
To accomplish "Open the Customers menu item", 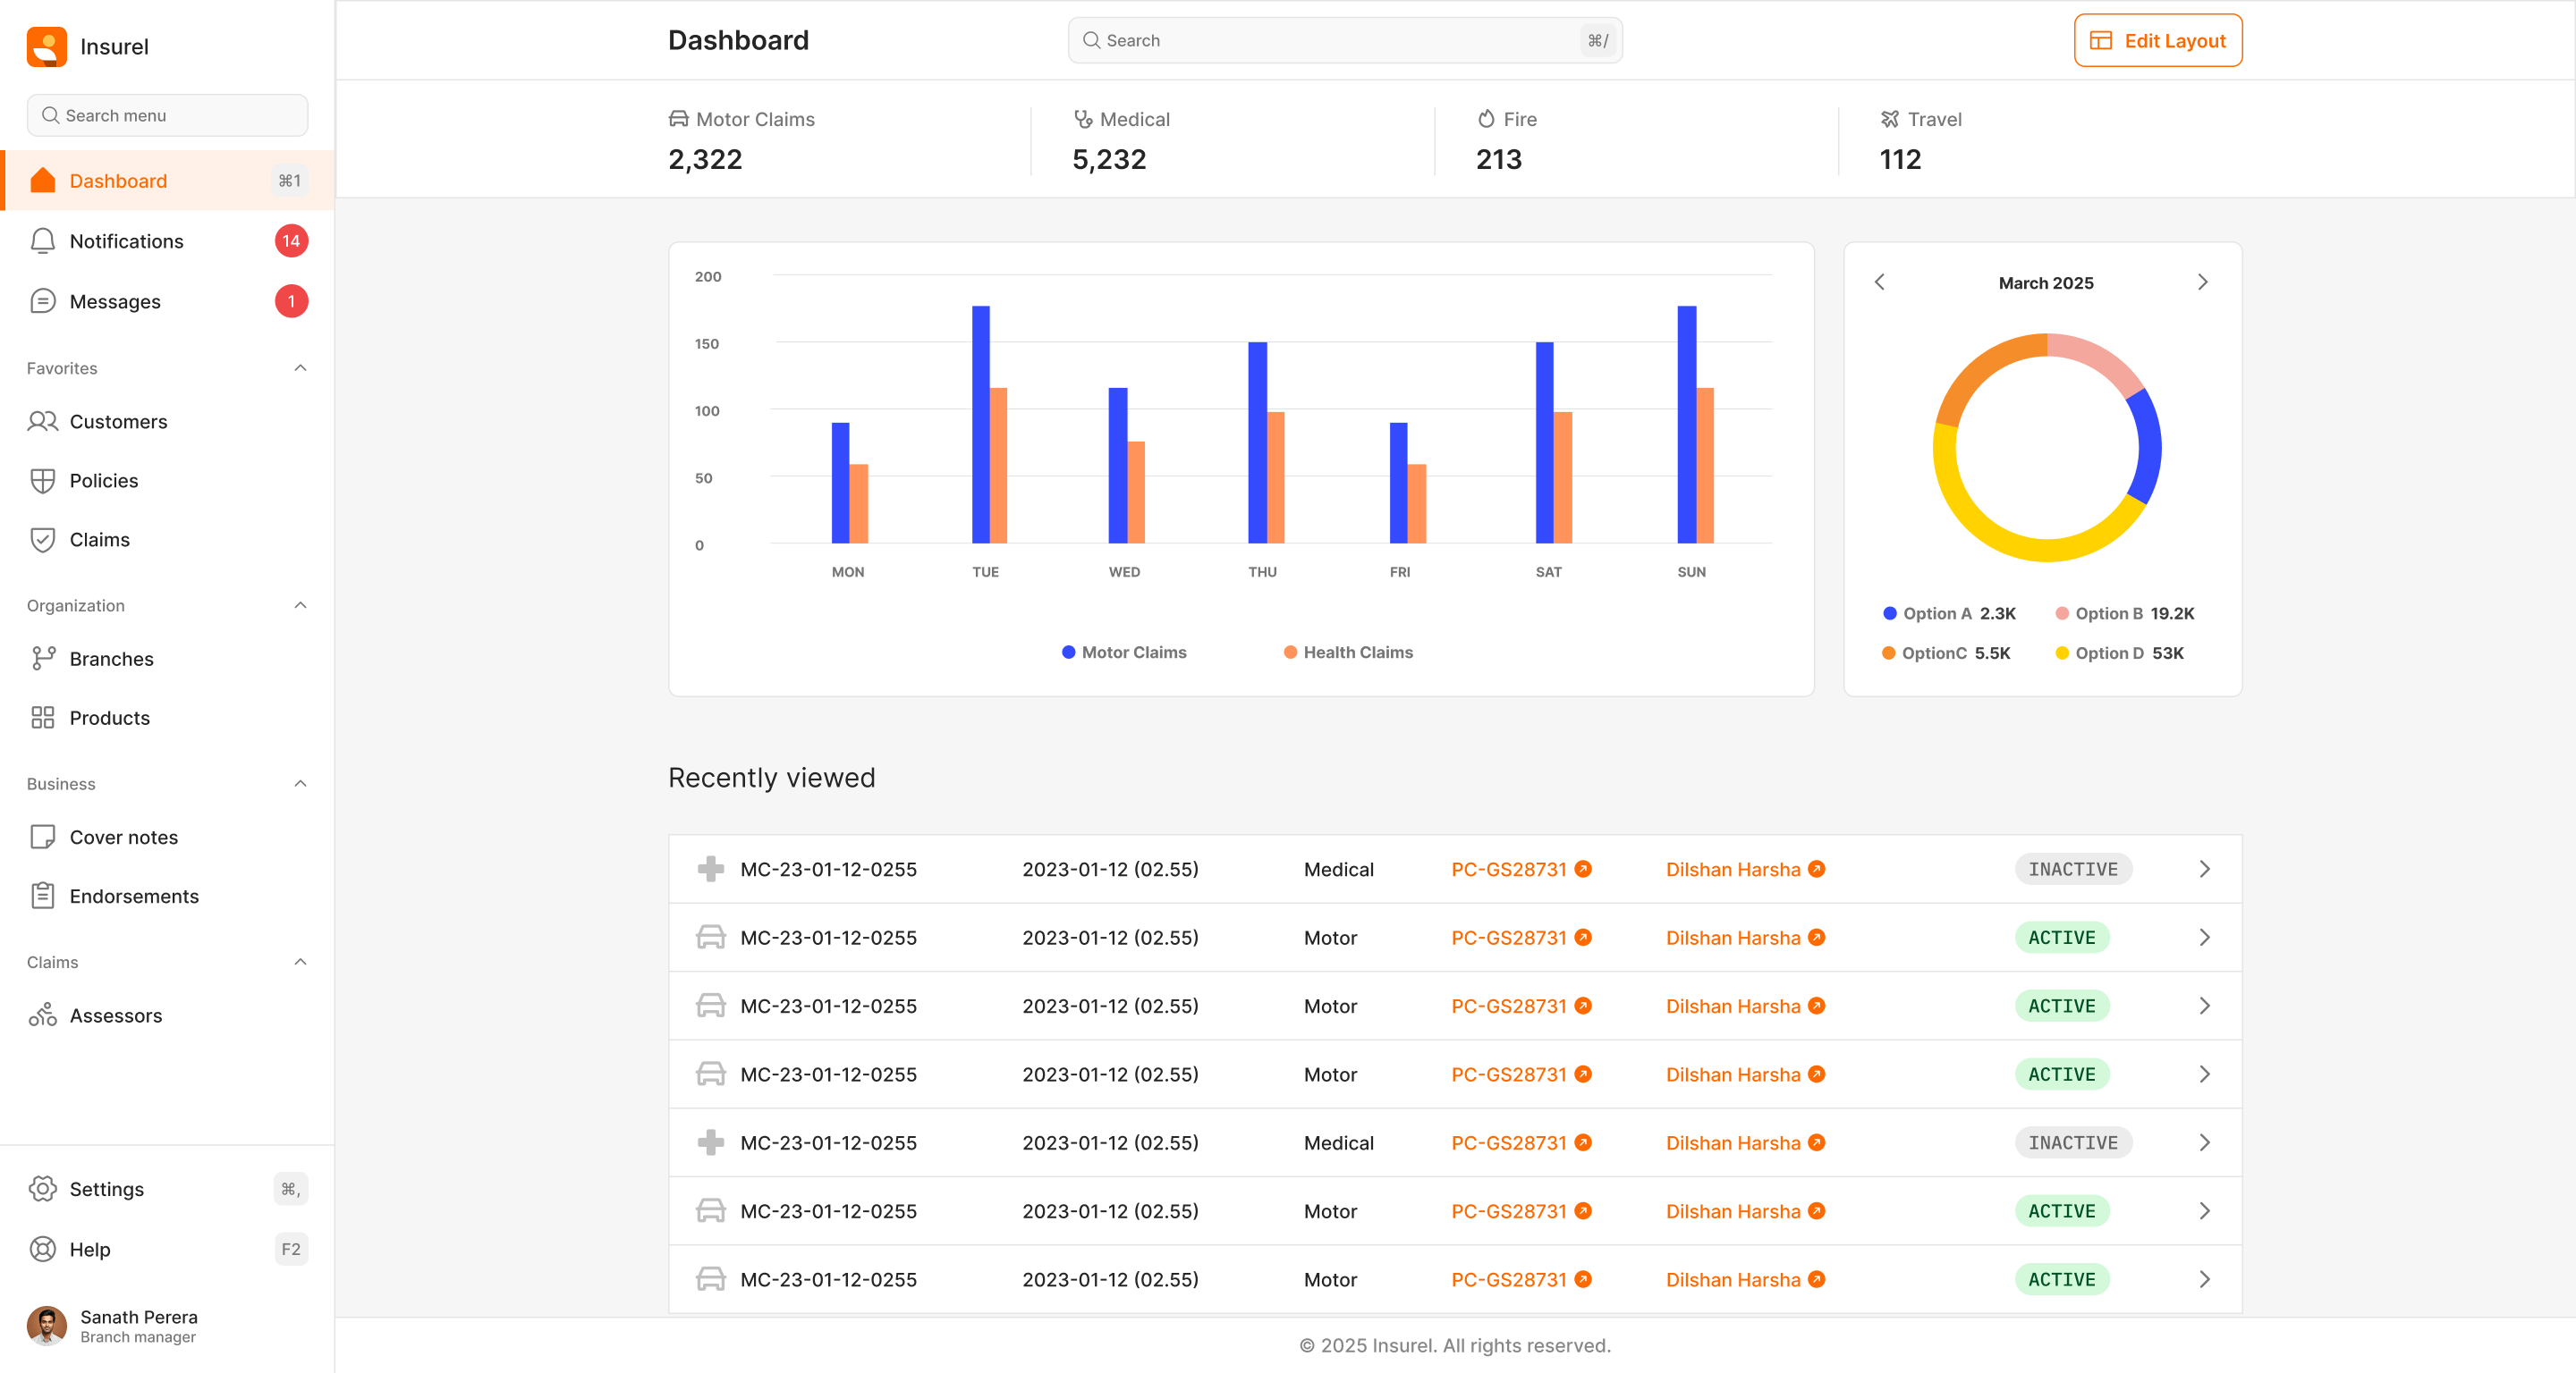I will (118, 422).
